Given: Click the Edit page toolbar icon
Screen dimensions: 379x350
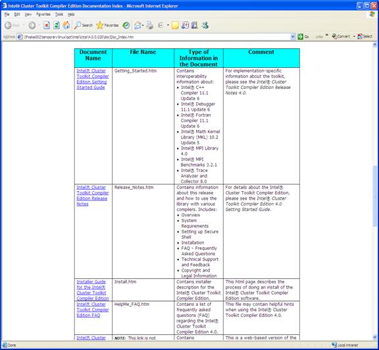Looking at the screenshot, I should coord(161,25).
